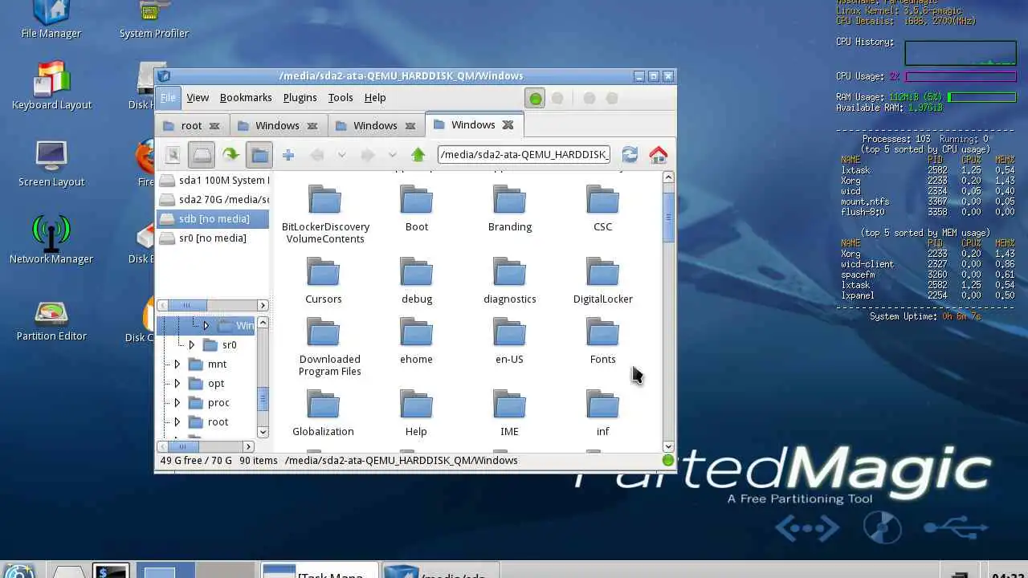
Task: Click the green active panel indicator button
Action: [x=536, y=98]
